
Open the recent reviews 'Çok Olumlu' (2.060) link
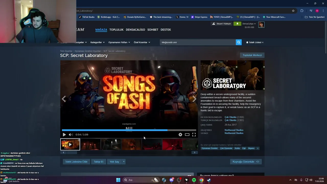coord(230,117)
